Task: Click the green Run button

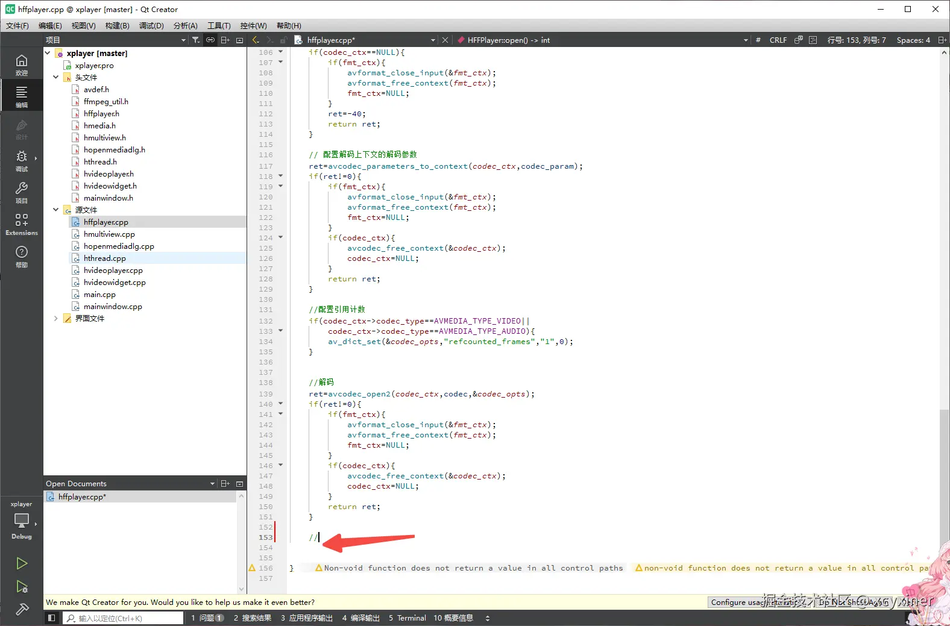Action: (22, 563)
